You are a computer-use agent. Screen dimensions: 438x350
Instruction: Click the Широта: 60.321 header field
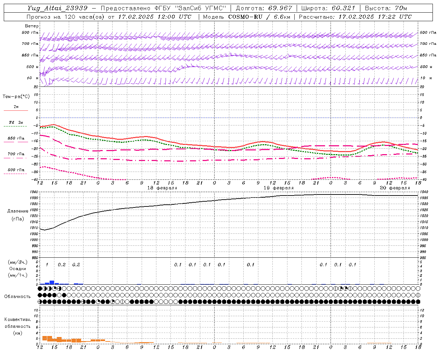click(328, 8)
